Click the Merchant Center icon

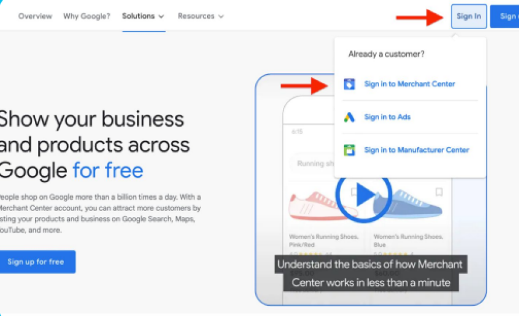(x=349, y=84)
